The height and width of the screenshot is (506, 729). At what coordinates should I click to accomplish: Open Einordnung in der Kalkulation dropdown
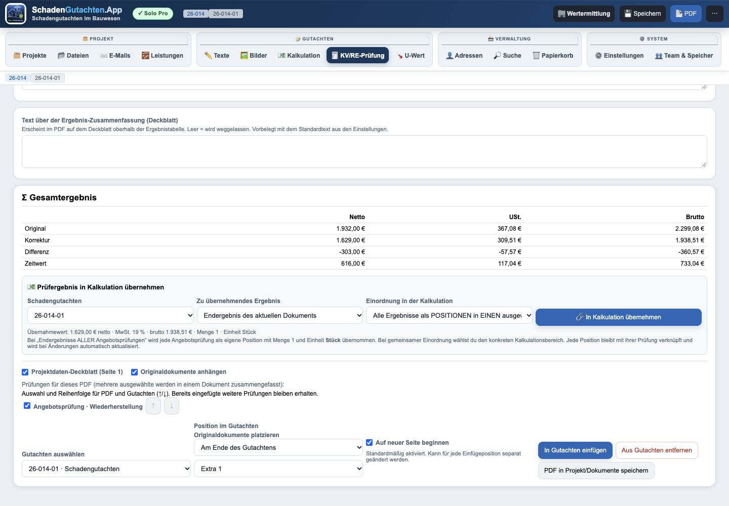449,315
